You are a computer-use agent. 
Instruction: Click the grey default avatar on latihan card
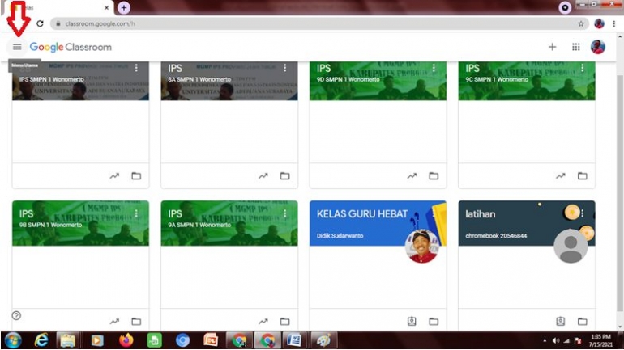571,246
